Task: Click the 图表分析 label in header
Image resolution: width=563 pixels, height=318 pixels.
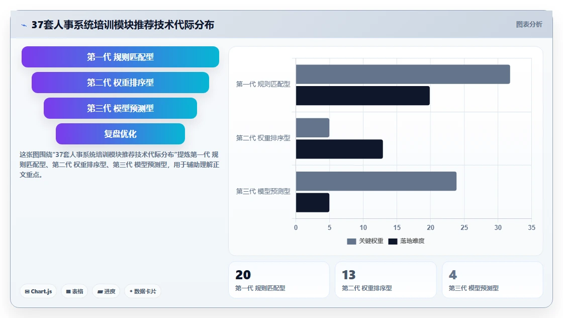Action: tap(529, 25)
